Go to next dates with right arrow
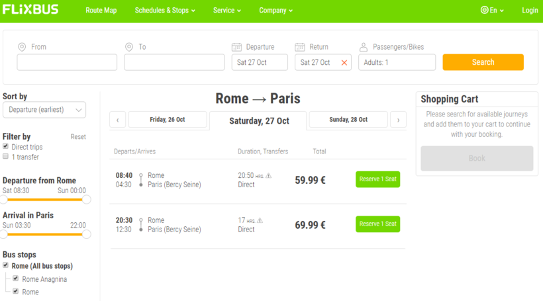This screenshot has height=301, width=543. coord(398,120)
